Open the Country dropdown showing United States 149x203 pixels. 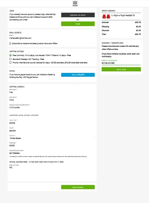click(x=52, y=138)
